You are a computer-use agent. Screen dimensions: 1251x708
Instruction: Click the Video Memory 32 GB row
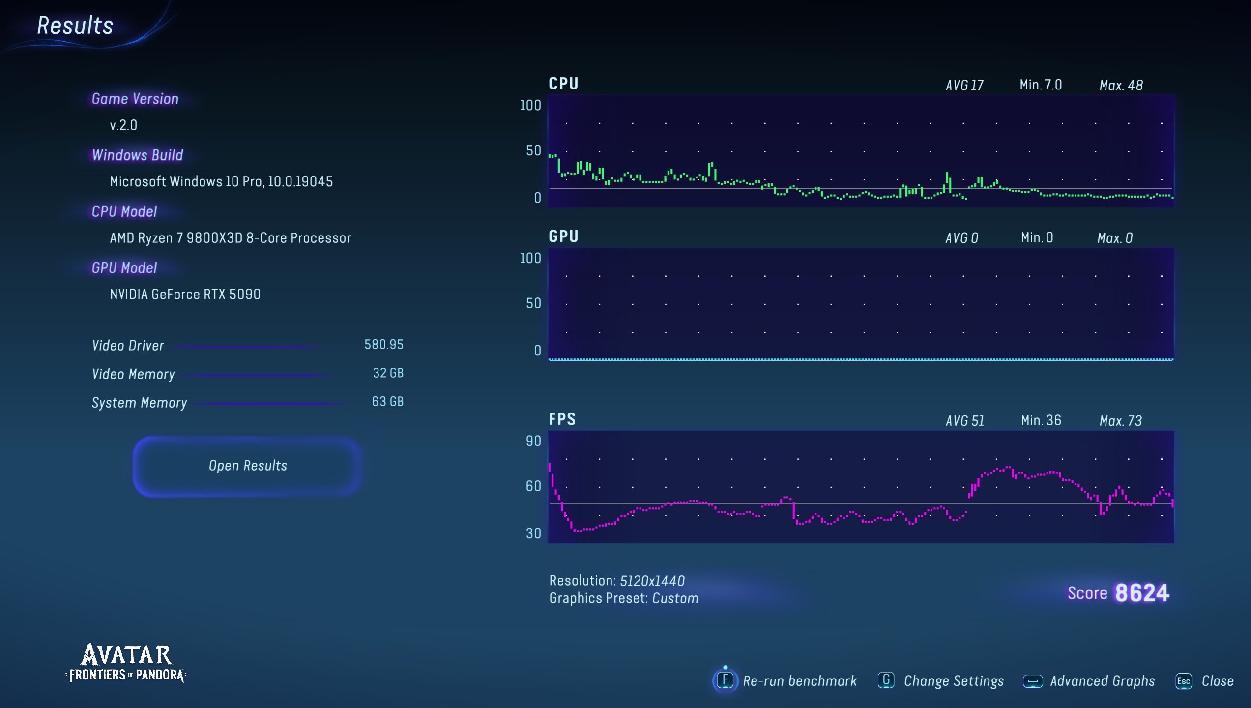pos(247,374)
